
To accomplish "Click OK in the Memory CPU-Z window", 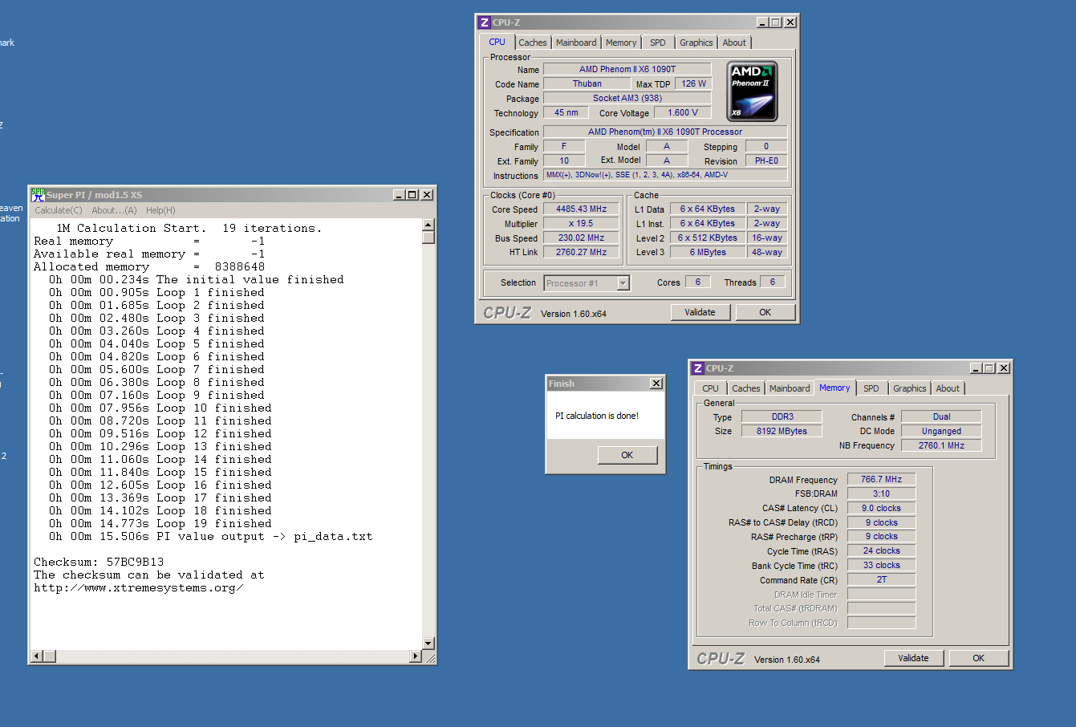I will [979, 658].
